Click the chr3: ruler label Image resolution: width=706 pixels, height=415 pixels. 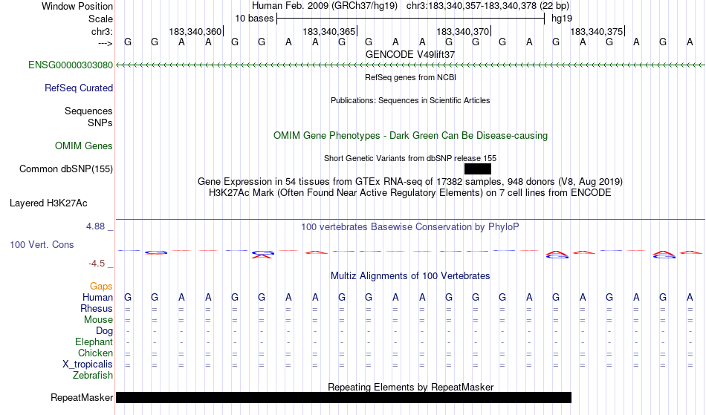click(x=103, y=31)
